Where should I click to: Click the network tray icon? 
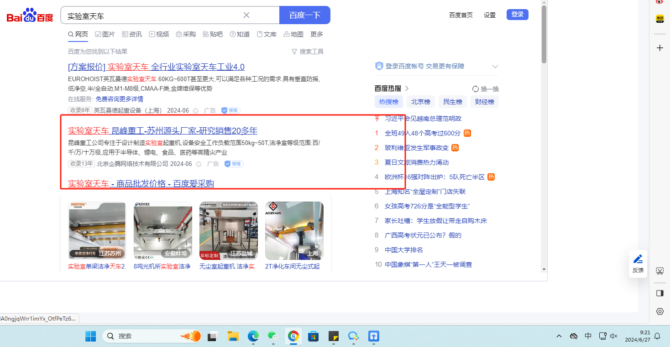tap(602, 336)
